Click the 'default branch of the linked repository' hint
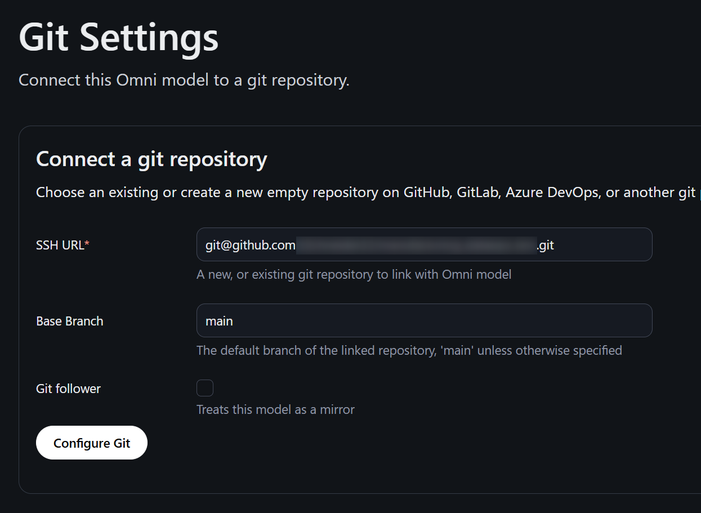The height and width of the screenshot is (513, 701). tap(409, 350)
